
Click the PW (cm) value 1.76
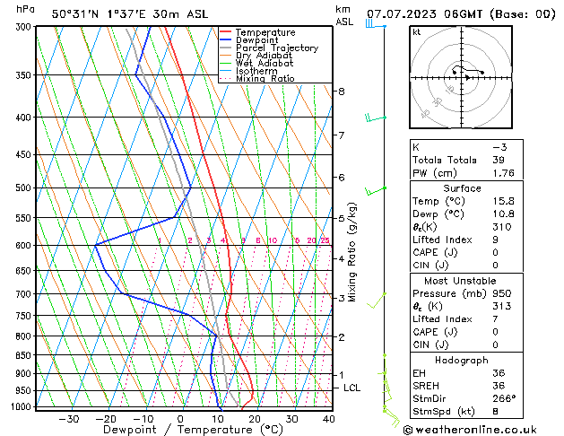click(503, 173)
